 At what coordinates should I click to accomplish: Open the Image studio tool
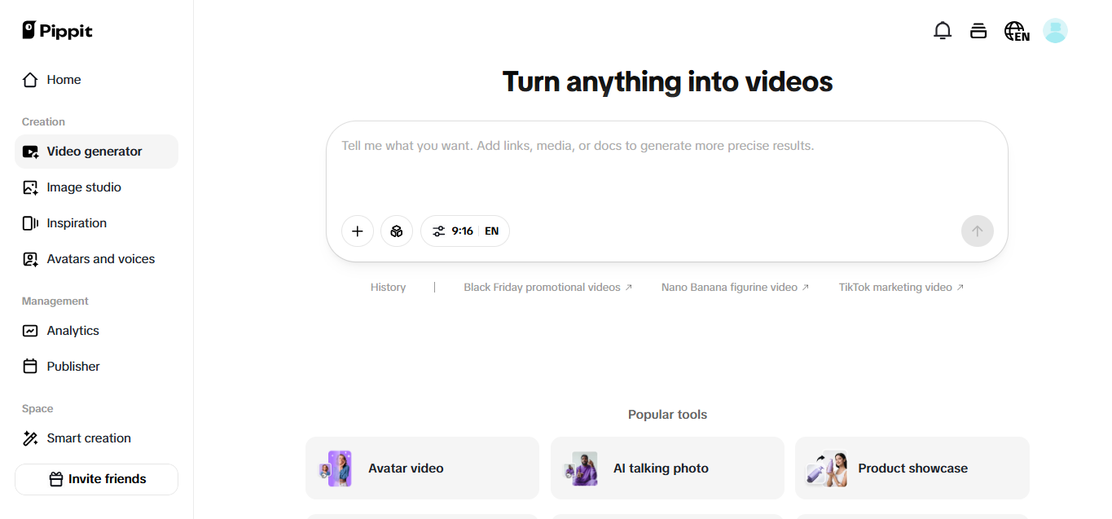82,187
